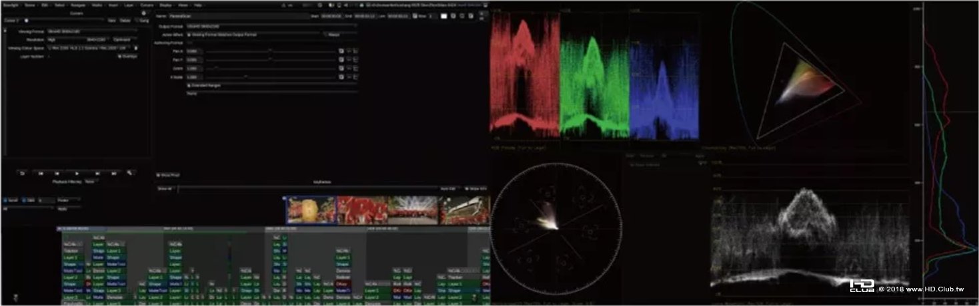
Task: Jump to next shot icon
Action: [113, 173]
